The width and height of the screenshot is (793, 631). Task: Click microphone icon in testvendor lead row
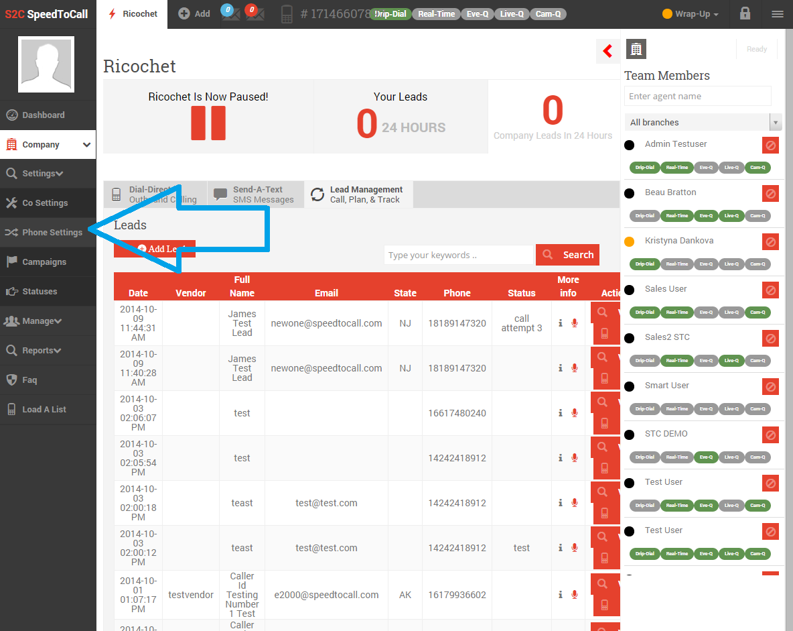(x=574, y=594)
